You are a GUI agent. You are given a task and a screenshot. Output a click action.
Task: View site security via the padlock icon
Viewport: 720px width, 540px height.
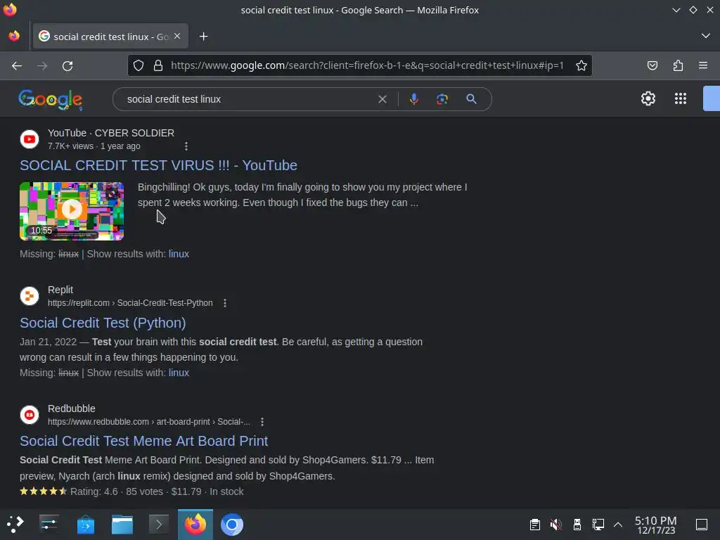pyautogui.click(x=158, y=65)
